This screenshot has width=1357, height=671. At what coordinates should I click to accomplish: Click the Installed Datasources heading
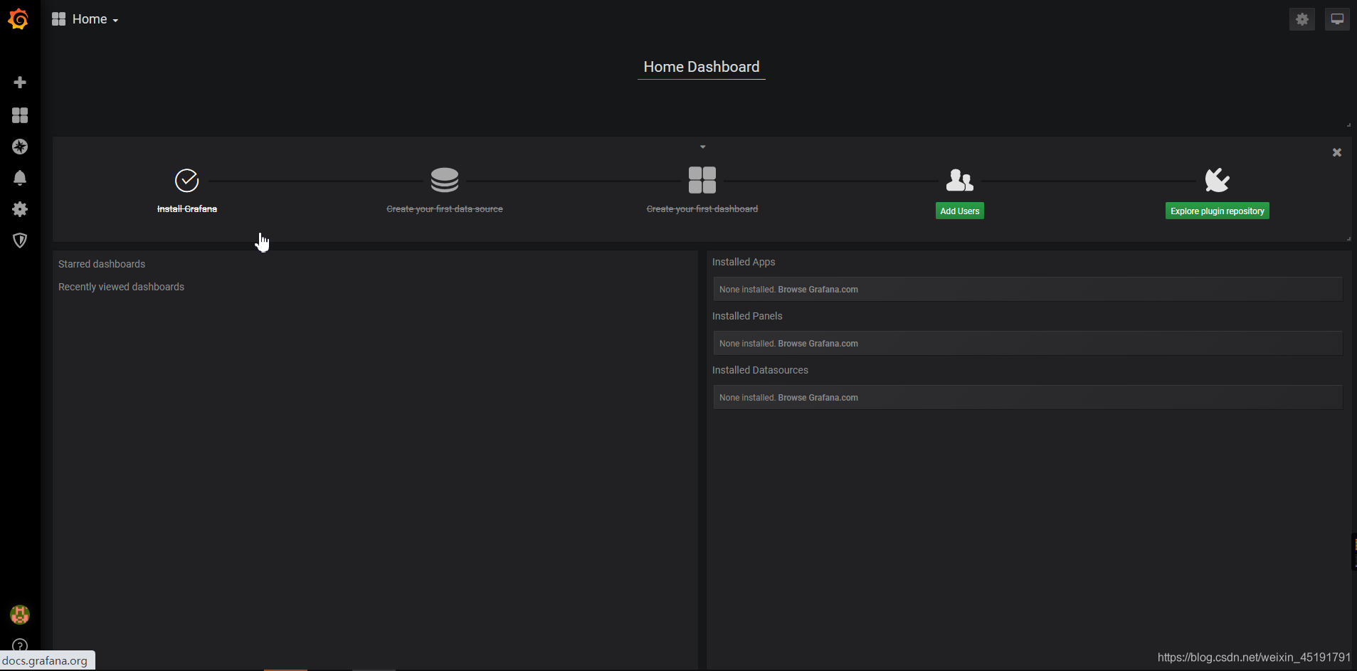point(760,370)
